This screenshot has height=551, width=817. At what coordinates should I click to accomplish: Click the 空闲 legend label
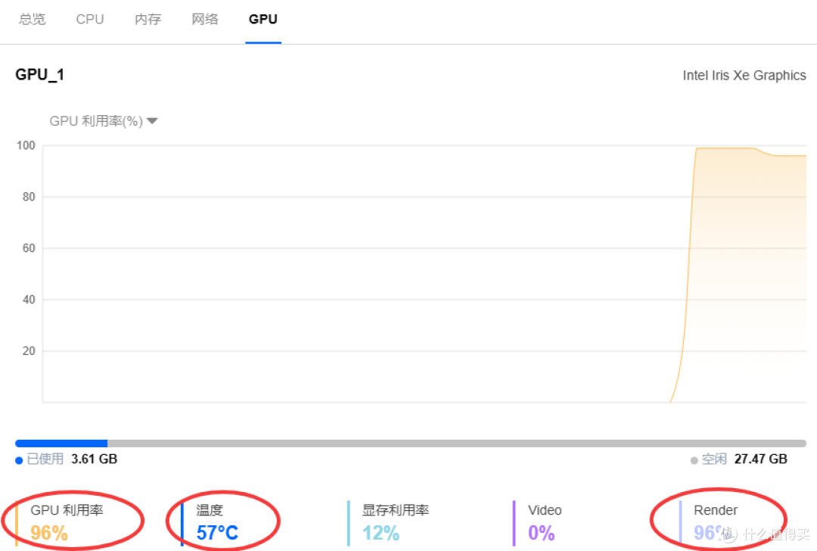click(x=714, y=459)
